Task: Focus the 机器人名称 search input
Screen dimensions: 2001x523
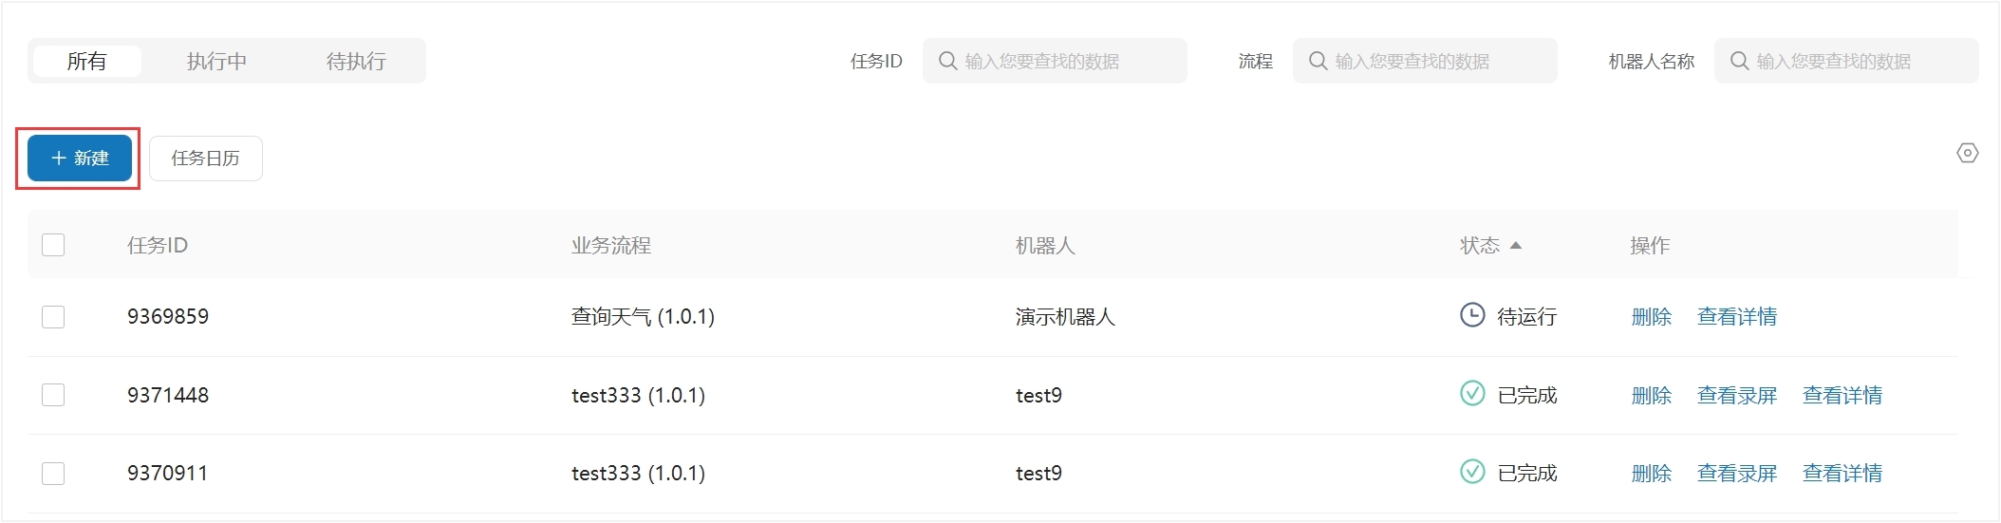Action: point(1846,61)
